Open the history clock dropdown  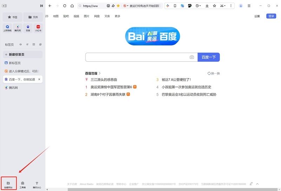[x=198, y=6]
